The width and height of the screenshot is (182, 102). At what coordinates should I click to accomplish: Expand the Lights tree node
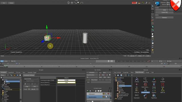pos(1,94)
